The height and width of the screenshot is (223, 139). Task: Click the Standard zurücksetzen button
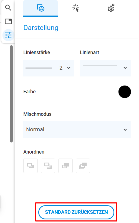pyautogui.click(x=76, y=212)
